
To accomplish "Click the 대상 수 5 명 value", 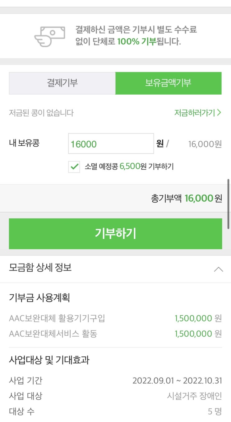I will 215,411.
